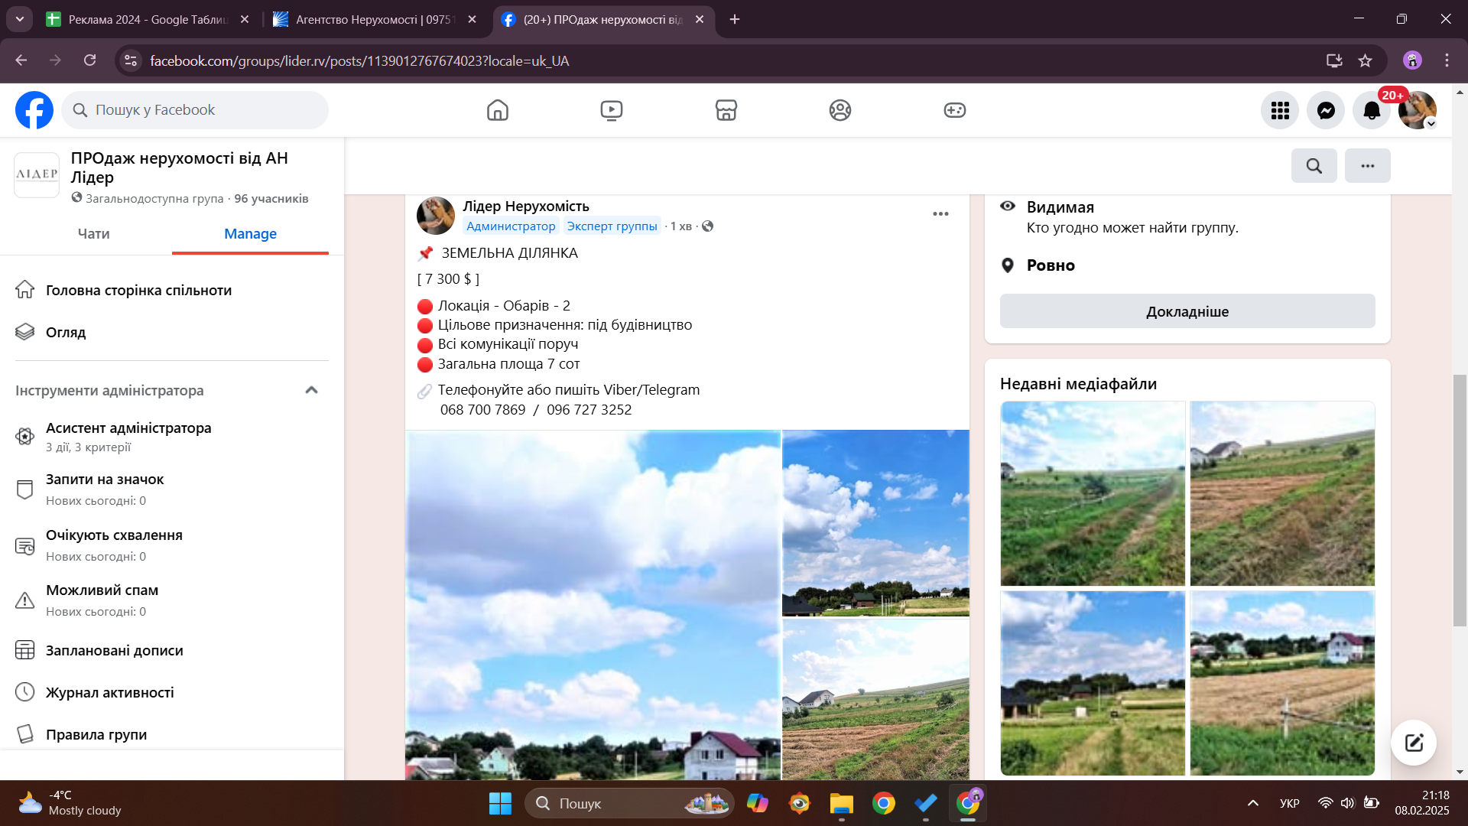This screenshot has width=1468, height=826.
Task: Click the Докладніше button
Action: pos(1187,311)
